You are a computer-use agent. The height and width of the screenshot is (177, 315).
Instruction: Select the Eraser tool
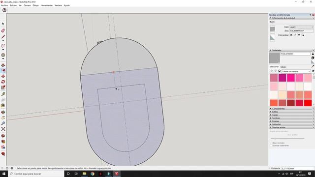[3, 30]
